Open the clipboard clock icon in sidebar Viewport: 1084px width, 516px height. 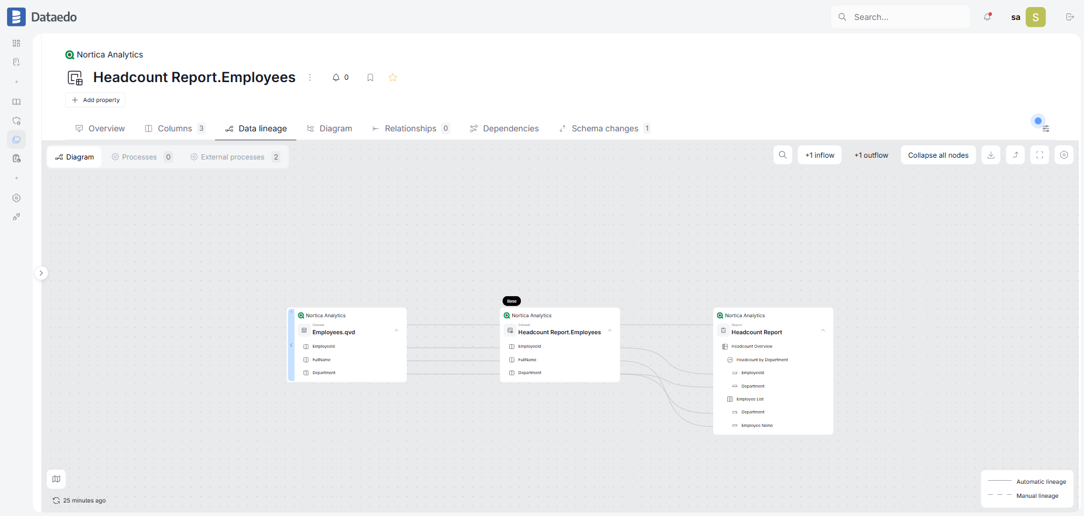pos(16,158)
